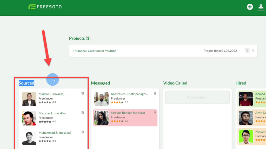Open Hossain name in Hired column

261,131
